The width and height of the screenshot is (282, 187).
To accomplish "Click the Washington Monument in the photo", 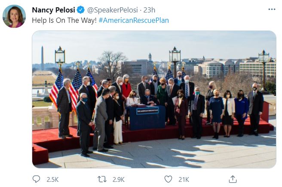I will 42,58.
